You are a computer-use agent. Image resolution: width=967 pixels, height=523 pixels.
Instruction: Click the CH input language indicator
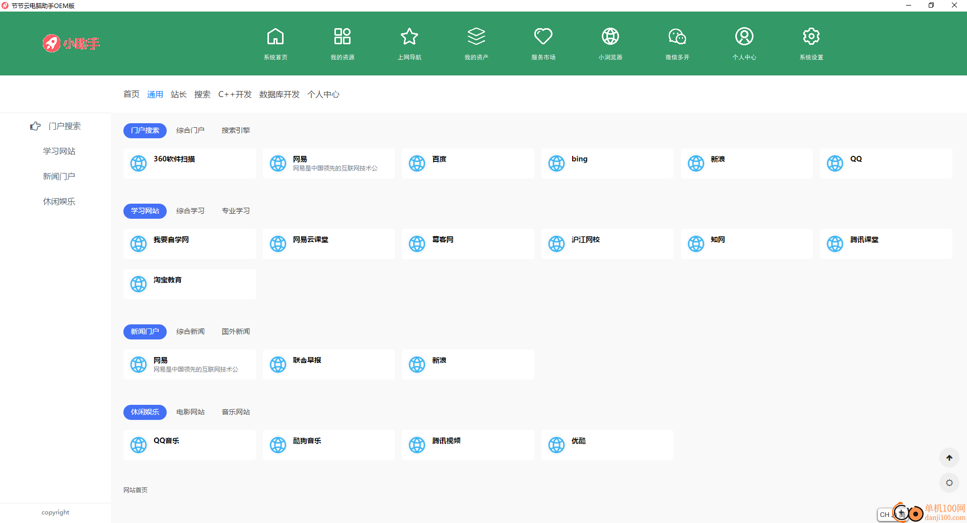[884, 514]
